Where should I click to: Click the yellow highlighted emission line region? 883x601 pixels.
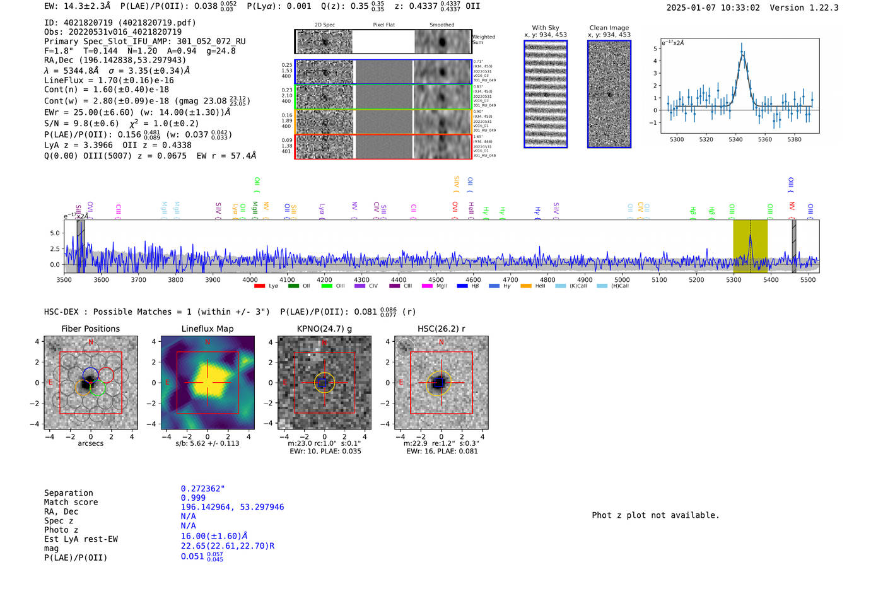coord(750,246)
